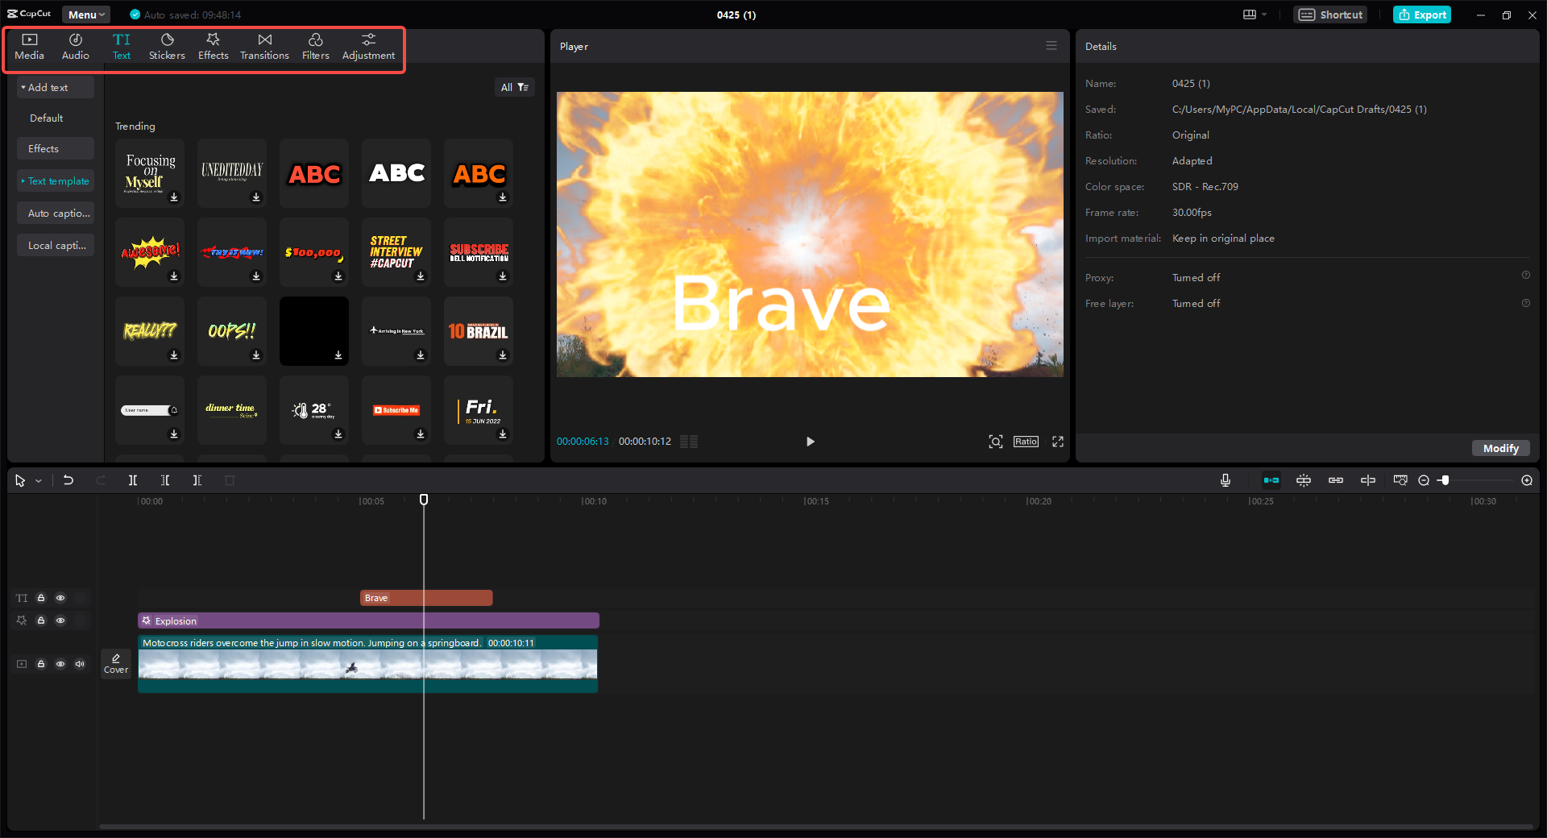Hide the Explosion effect track

(60, 620)
